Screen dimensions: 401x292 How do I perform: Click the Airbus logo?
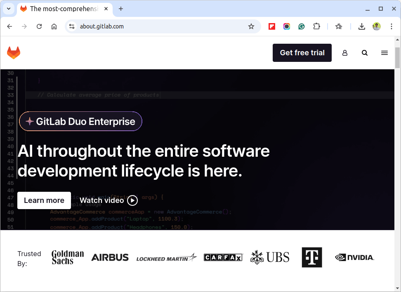pyautogui.click(x=110, y=257)
